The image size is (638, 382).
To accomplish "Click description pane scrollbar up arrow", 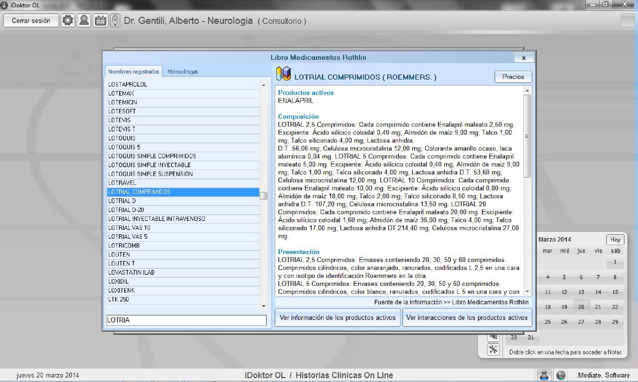I will 527,91.
